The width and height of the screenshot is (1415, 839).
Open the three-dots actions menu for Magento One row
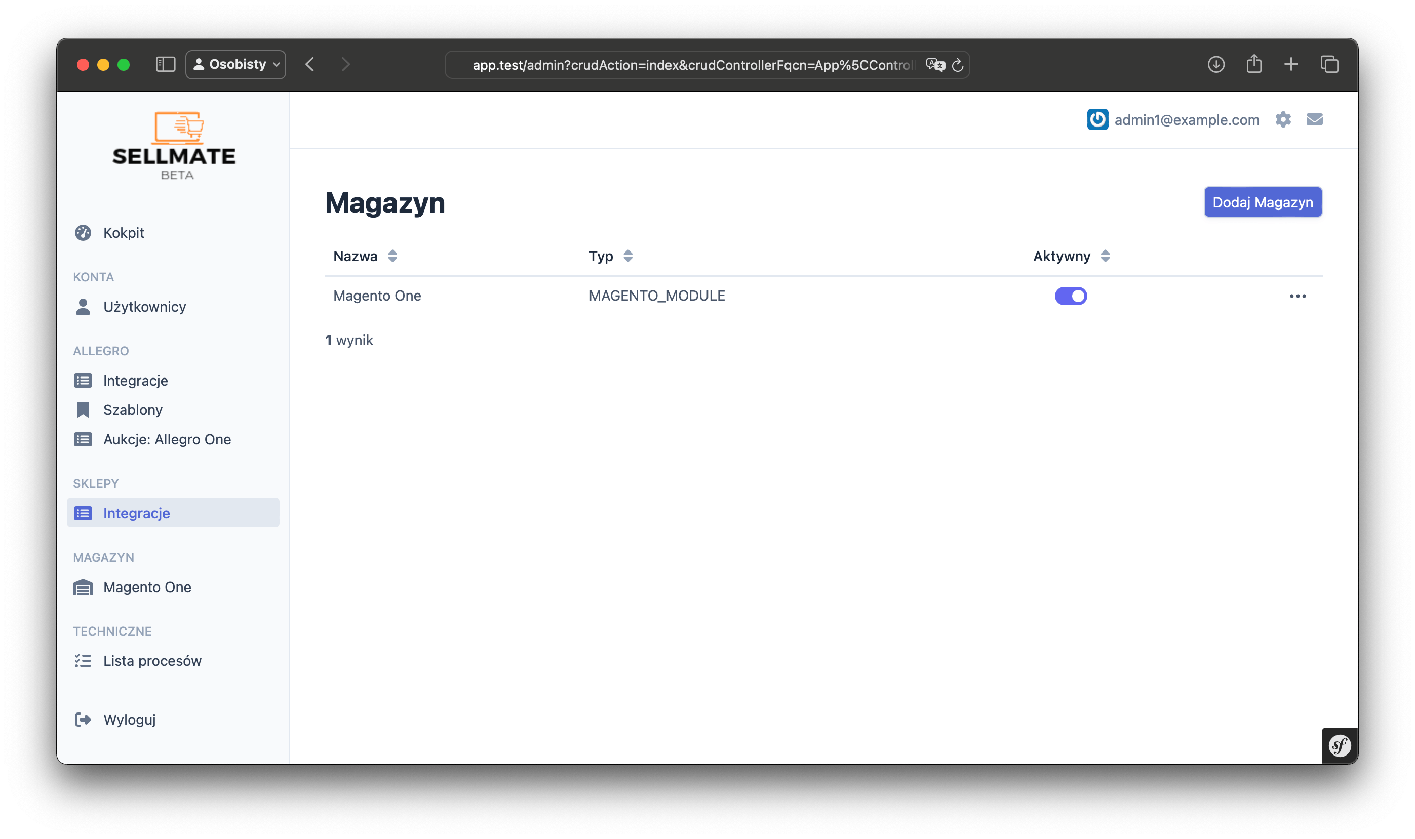(x=1298, y=296)
